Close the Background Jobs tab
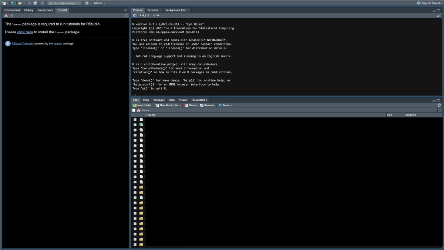The image size is (444, 250). coord(189,10)
